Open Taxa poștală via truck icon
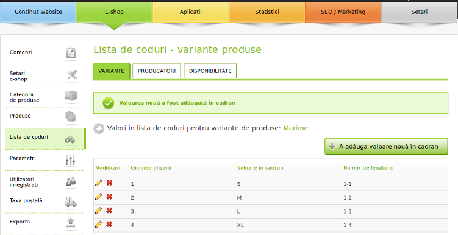458x235 pixels. (x=71, y=202)
